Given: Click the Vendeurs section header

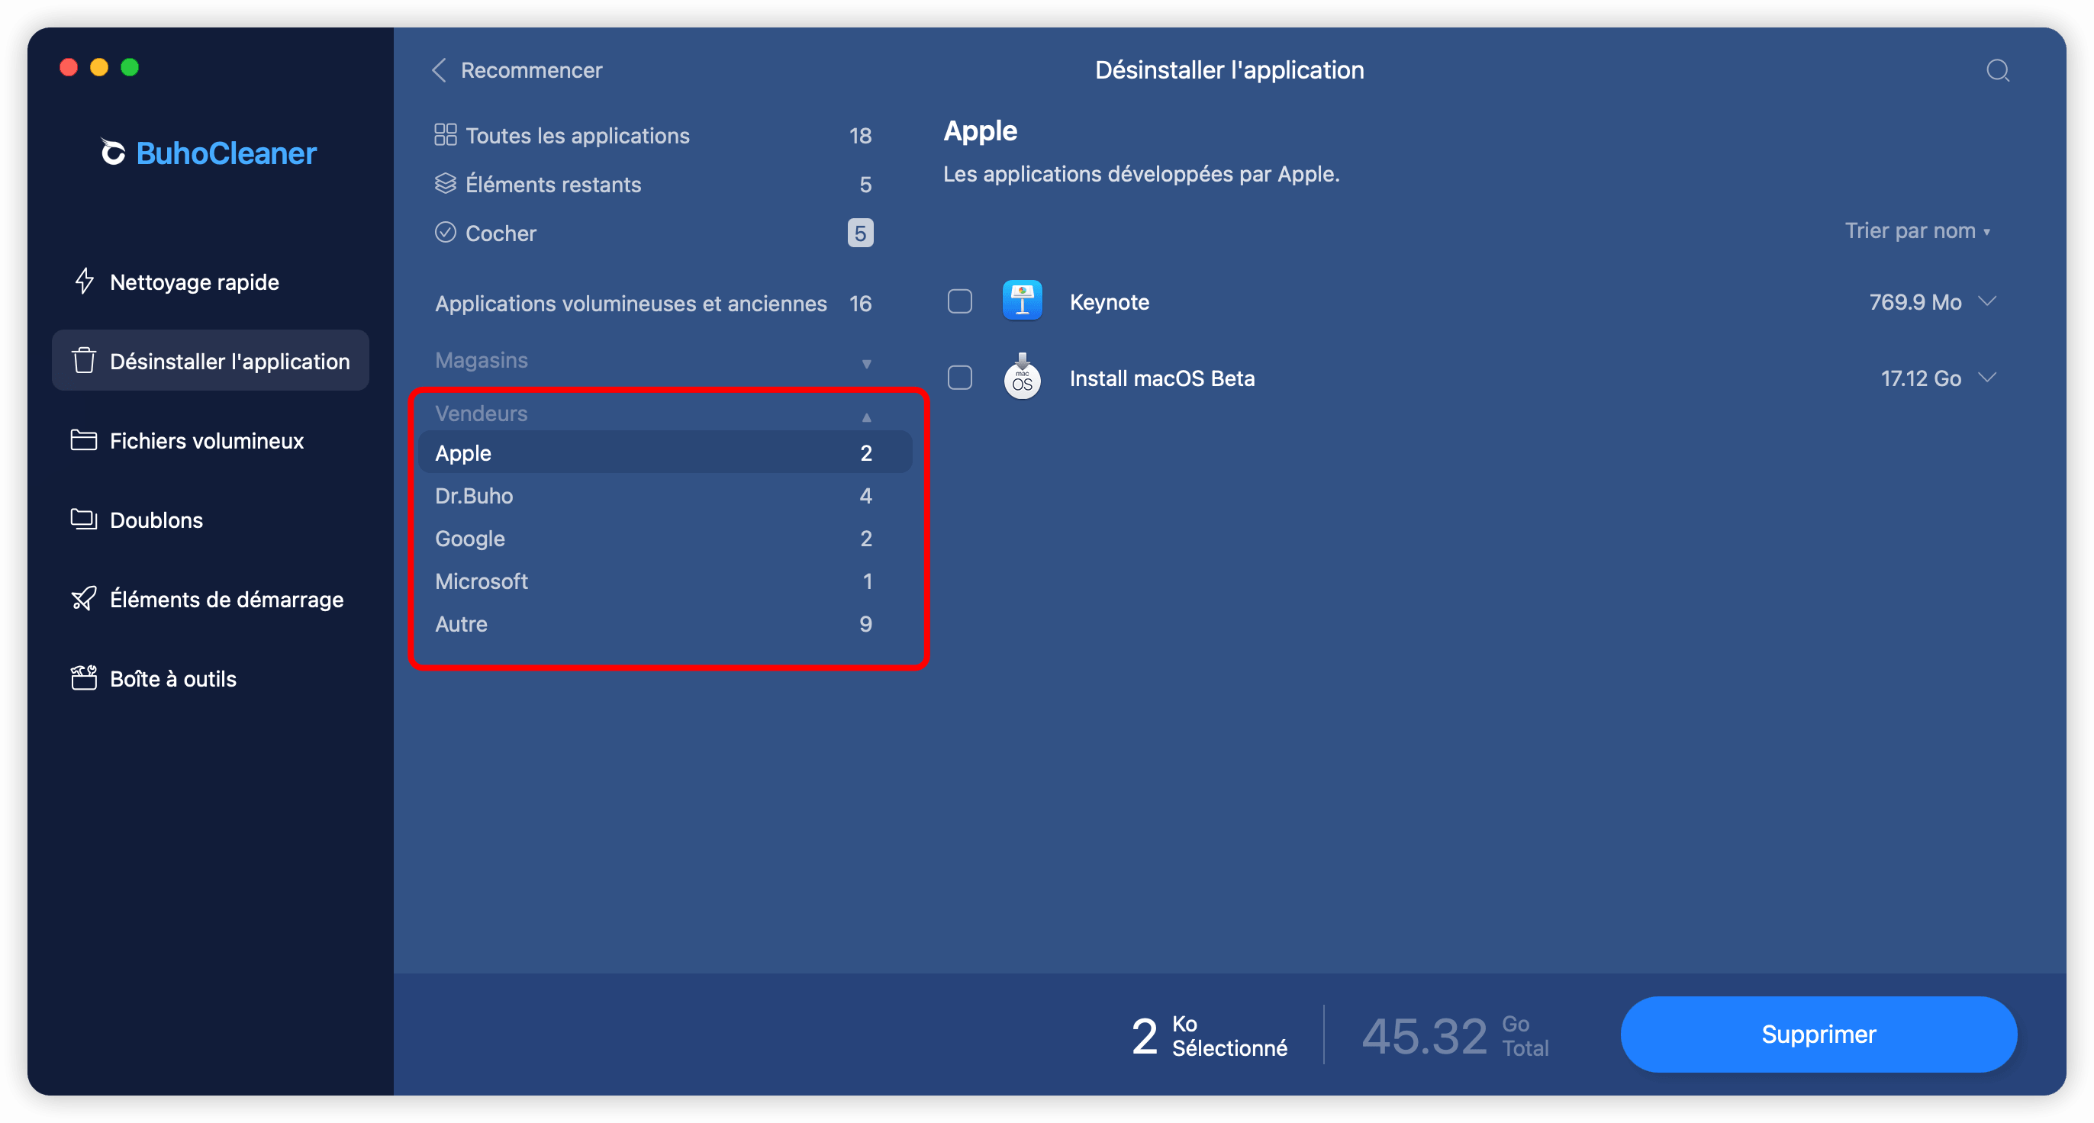Looking at the screenshot, I should click(482, 413).
